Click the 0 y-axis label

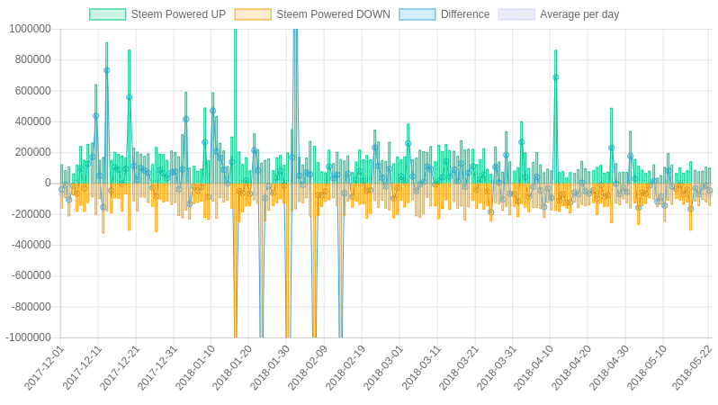48,183
